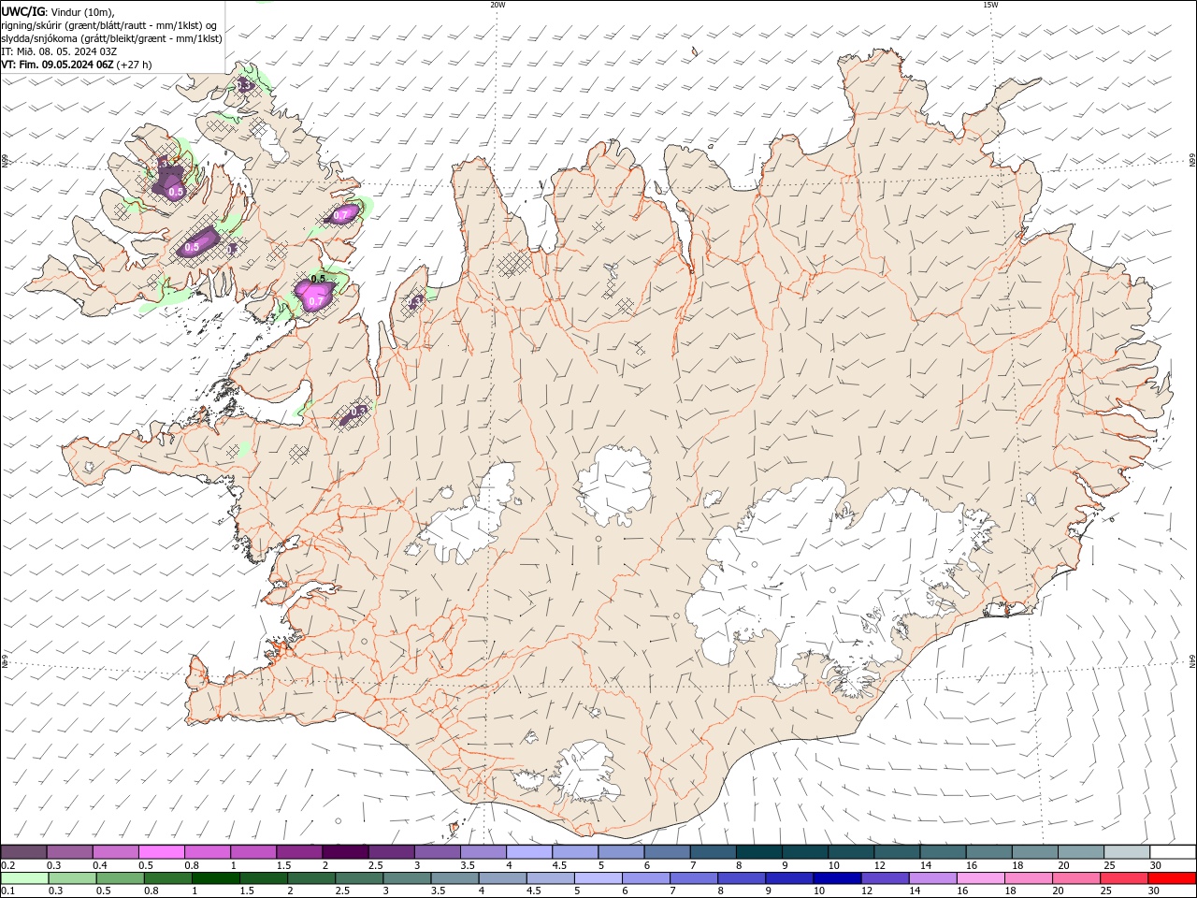Click lower legend swatch labeled 3.5

454,878
